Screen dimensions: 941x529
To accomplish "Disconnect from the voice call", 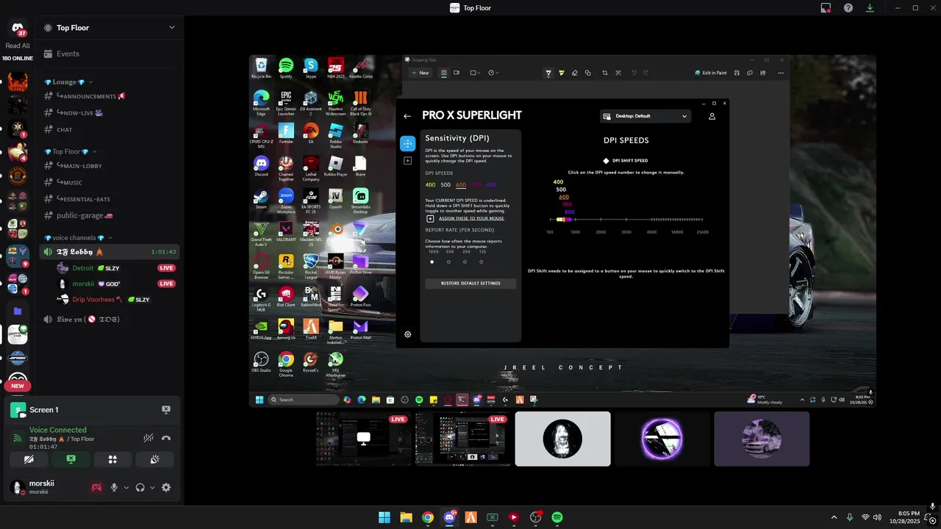I will [x=166, y=438].
